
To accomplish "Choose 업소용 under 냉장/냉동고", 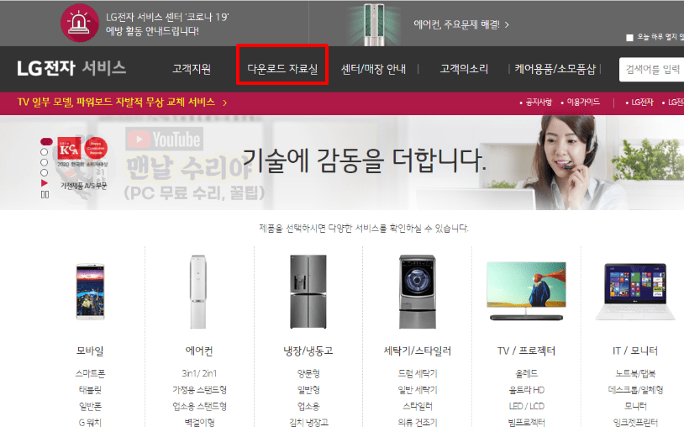I will (x=308, y=406).
